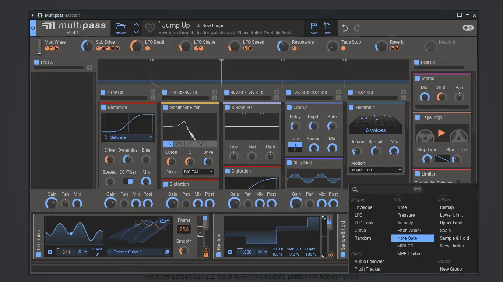This screenshot has width=503, height=282.
Task: Click the magnifier icon in the modulator search popup
Action: point(355,189)
